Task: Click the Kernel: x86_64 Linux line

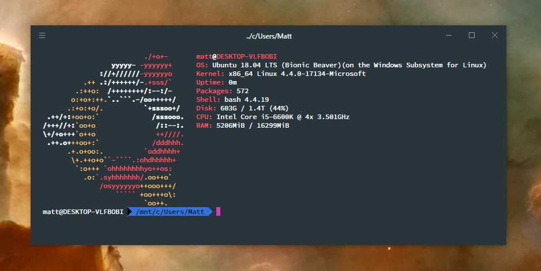Action: coord(281,74)
